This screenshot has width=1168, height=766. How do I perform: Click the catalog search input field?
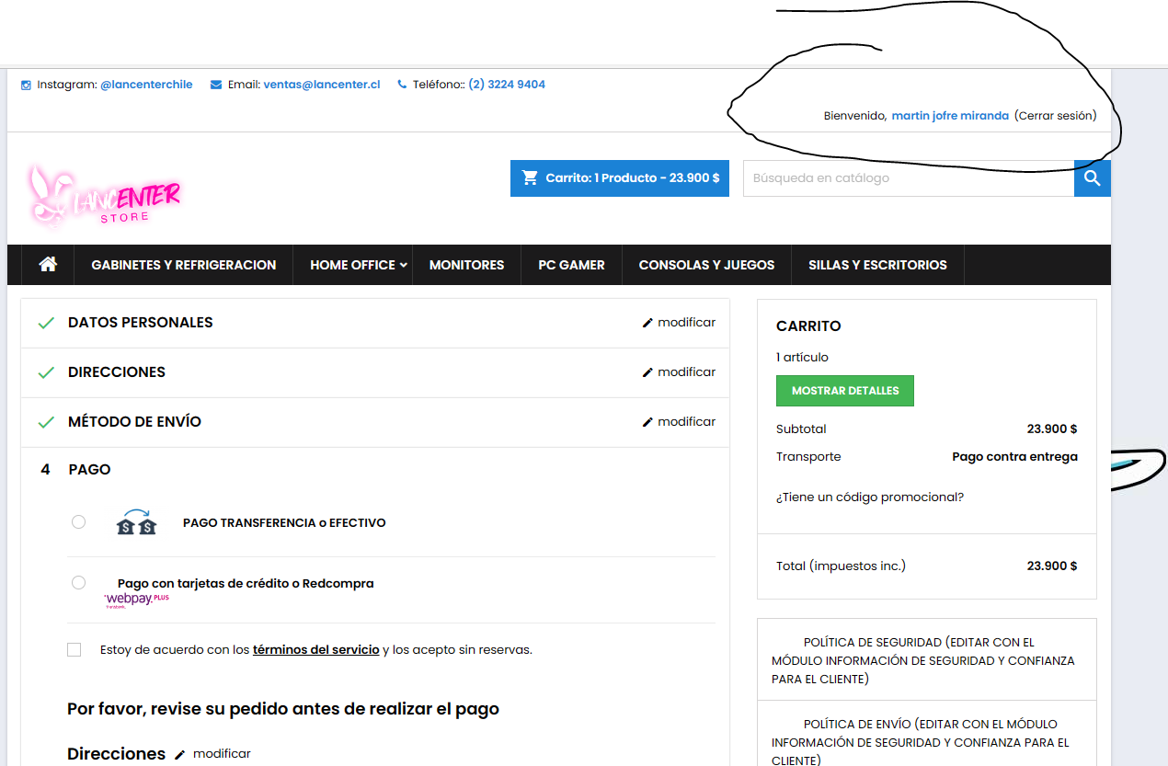(x=909, y=178)
